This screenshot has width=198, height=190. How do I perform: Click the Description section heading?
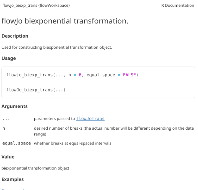coord(15,36)
